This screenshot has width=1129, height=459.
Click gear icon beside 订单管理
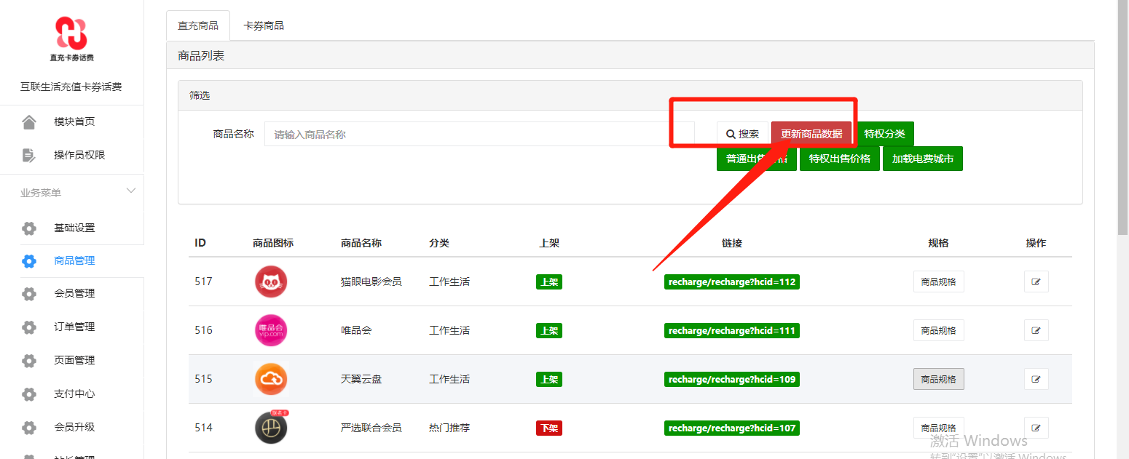click(29, 327)
